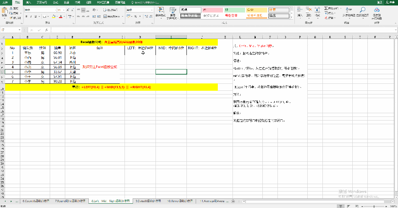Click the zoom slider on status bar
Viewport: 398px width, 208px height.
[374, 207]
